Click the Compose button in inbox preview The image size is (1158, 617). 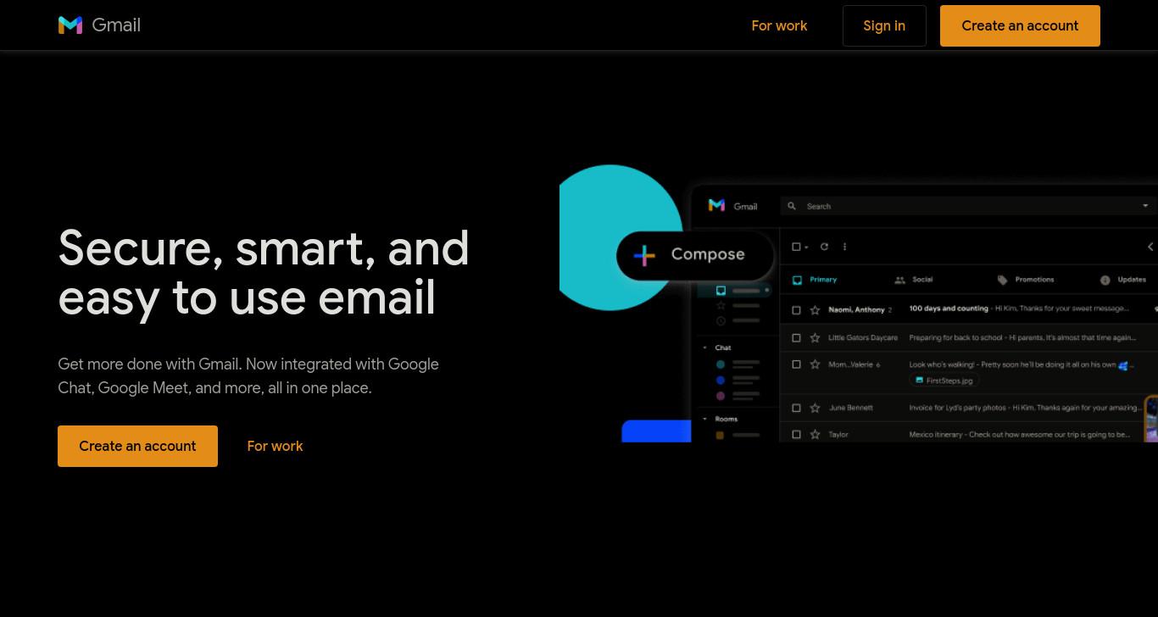695,254
